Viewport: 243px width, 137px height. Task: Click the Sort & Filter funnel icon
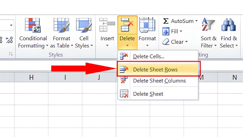(x=208, y=25)
